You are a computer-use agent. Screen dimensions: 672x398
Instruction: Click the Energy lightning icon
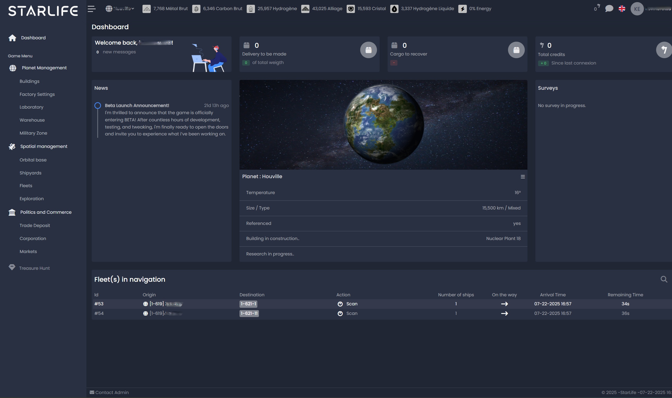[462, 9]
